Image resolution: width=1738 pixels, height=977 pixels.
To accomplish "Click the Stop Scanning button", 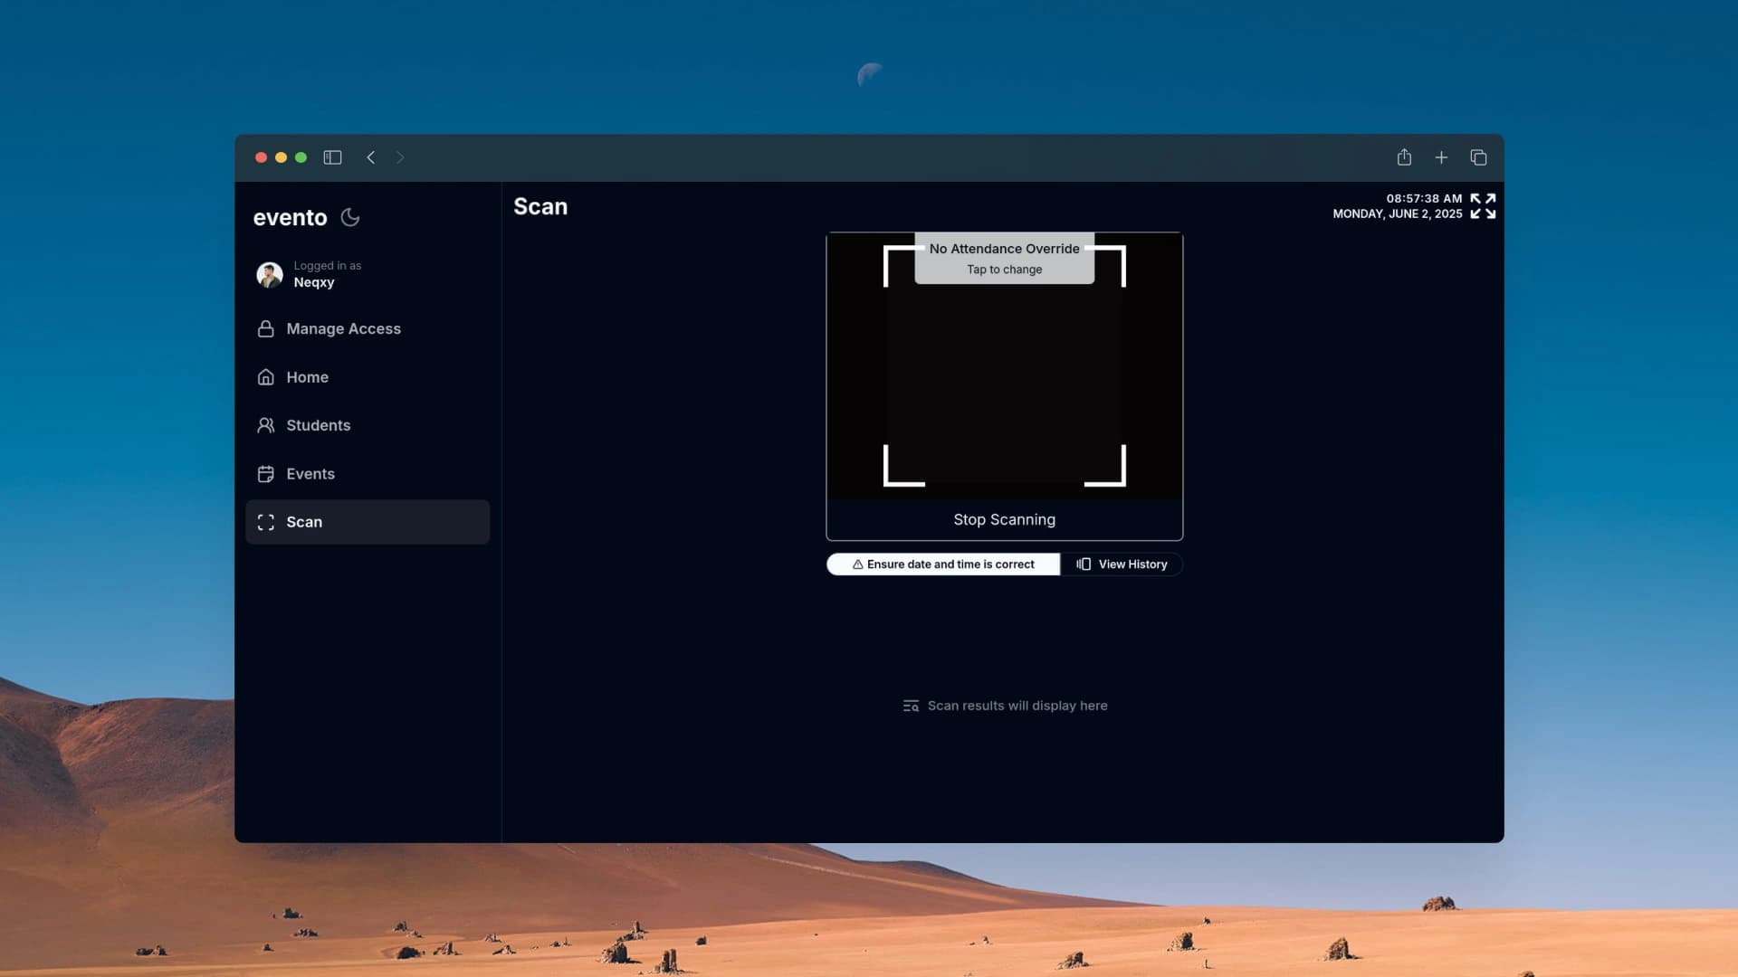I will (1004, 519).
